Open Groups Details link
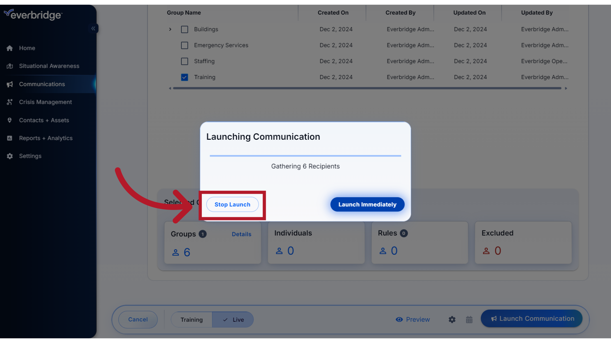Viewport: 611px width, 343px height. tap(242, 234)
